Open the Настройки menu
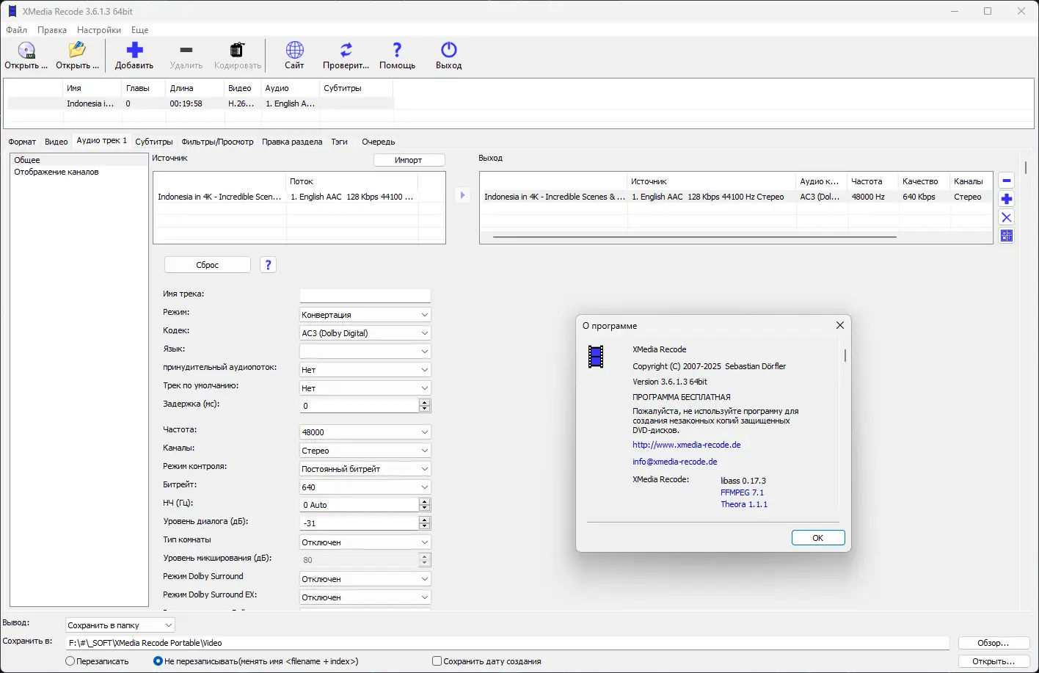The height and width of the screenshot is (673, 1039). (99, 30)
